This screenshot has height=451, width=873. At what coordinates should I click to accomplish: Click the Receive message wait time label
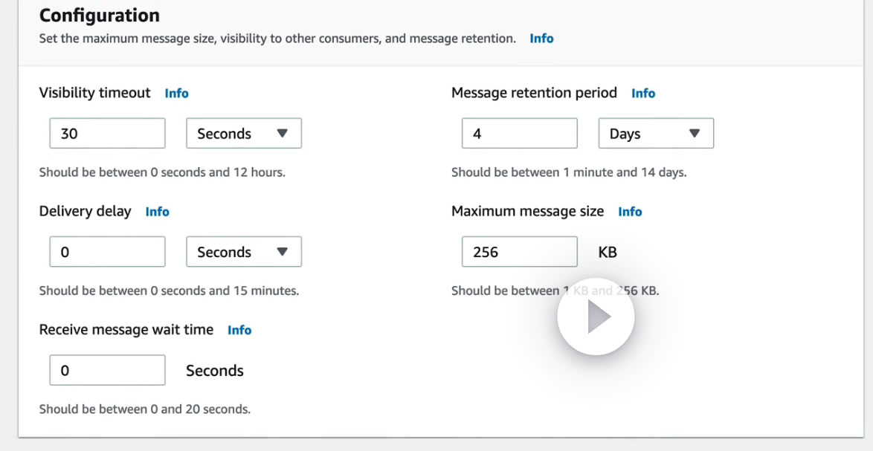click(126, 330)
